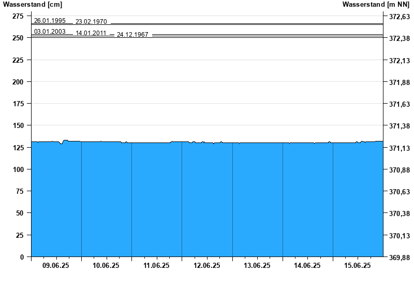Click the water level bump on 09.06.25
The image size is (414, 285).
(65, 140)
